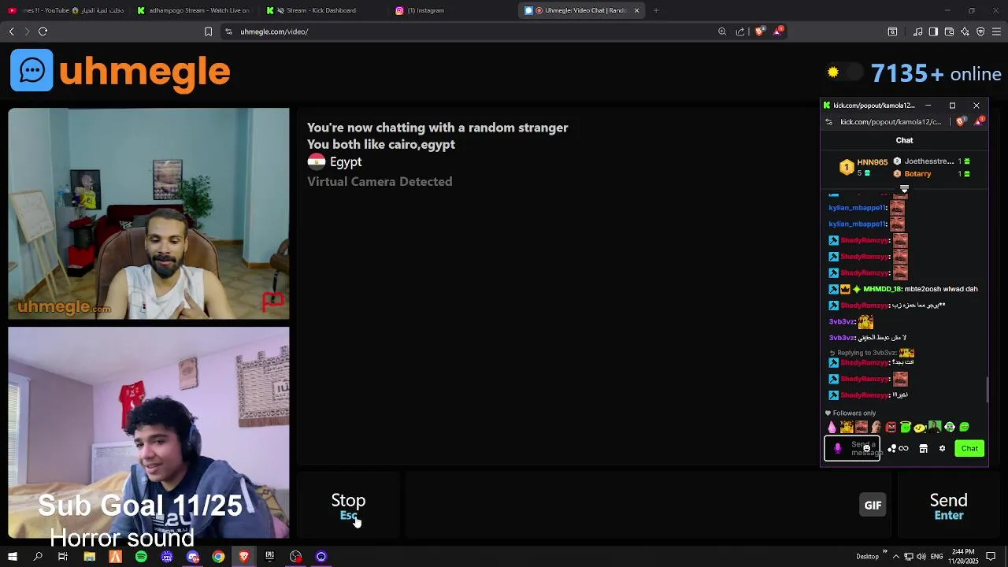
Task: Click the first kylian_mbappe11 username in chat
Action: pyautogui.click(x=858, y=208)
